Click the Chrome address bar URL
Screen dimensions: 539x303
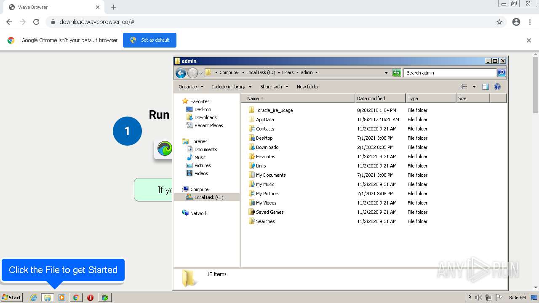(x=97, y=22)
